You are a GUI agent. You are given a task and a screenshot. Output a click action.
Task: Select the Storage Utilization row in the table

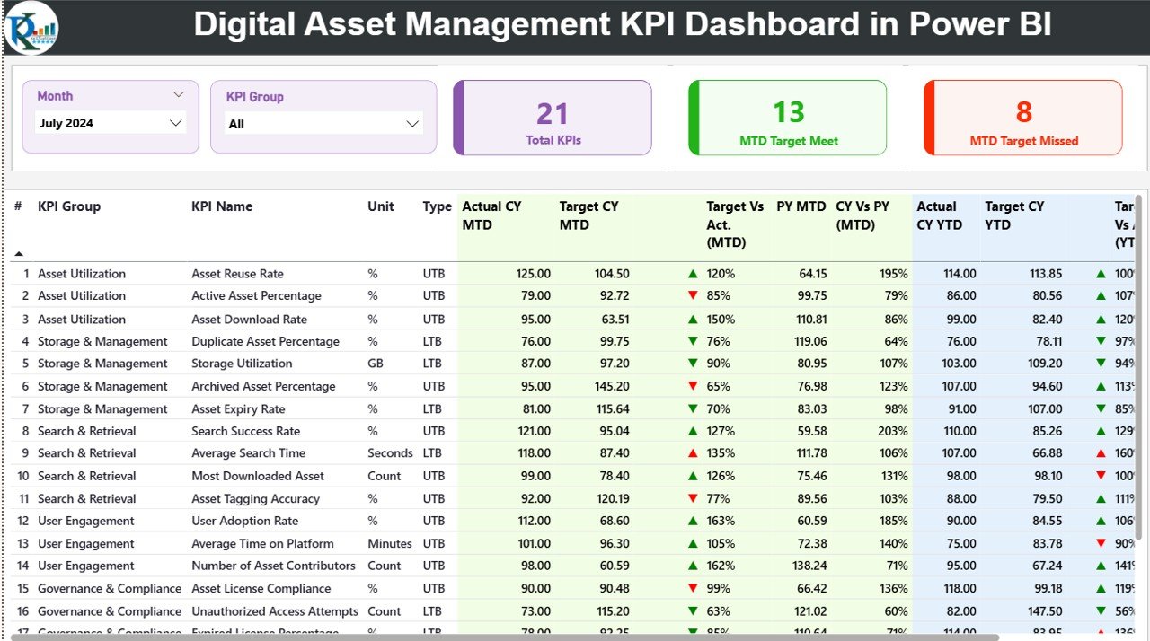241,364
